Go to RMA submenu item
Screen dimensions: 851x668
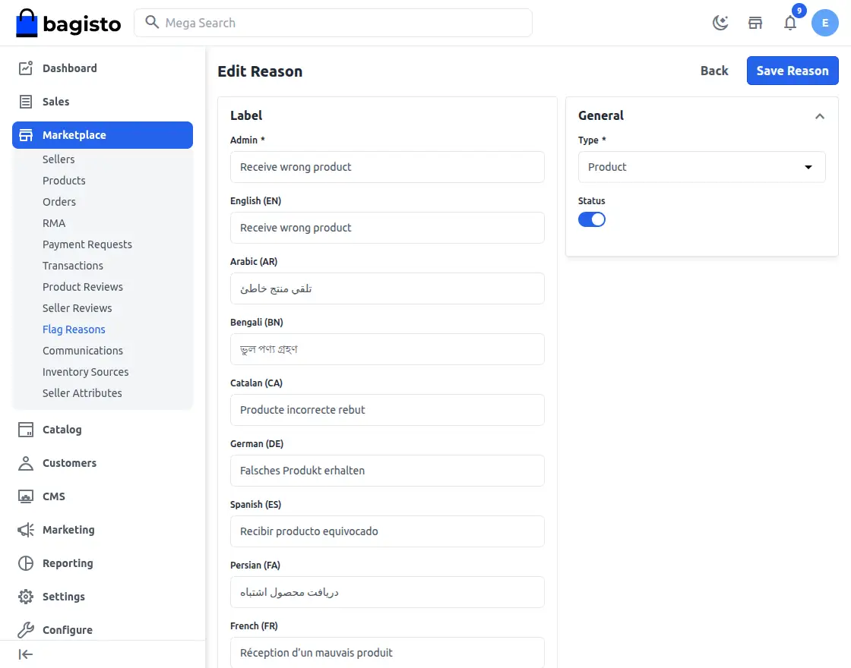click(54, 223)
